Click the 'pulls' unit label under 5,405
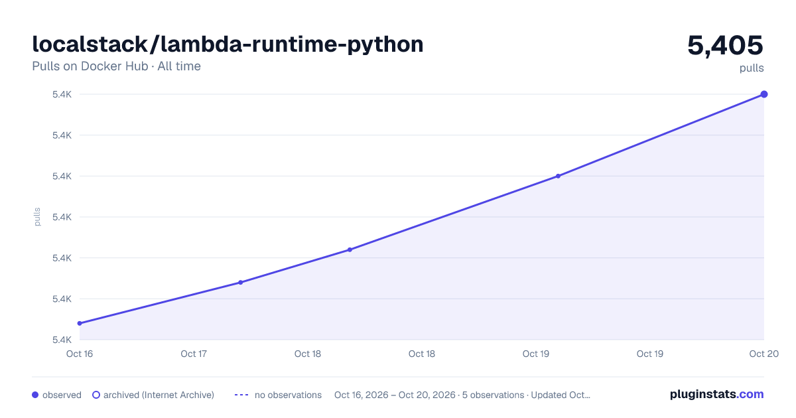This screenshot has width=796, height=418. click(752, 68)
